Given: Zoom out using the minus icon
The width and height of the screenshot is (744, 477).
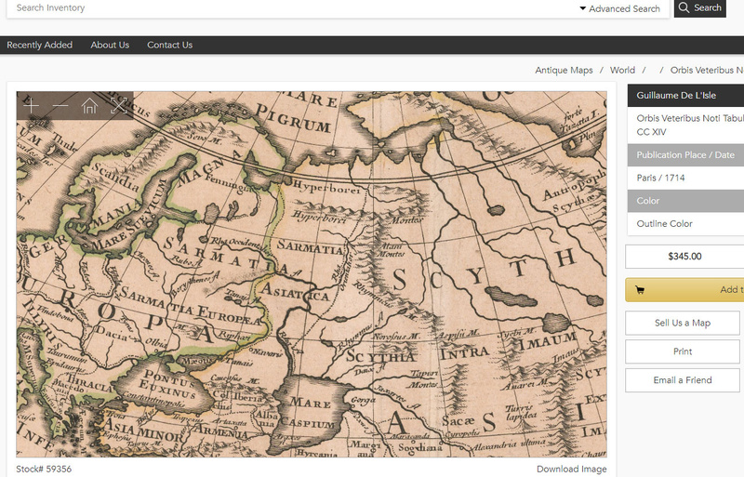Looking at the screenshot, I should (x=60, y=106).
